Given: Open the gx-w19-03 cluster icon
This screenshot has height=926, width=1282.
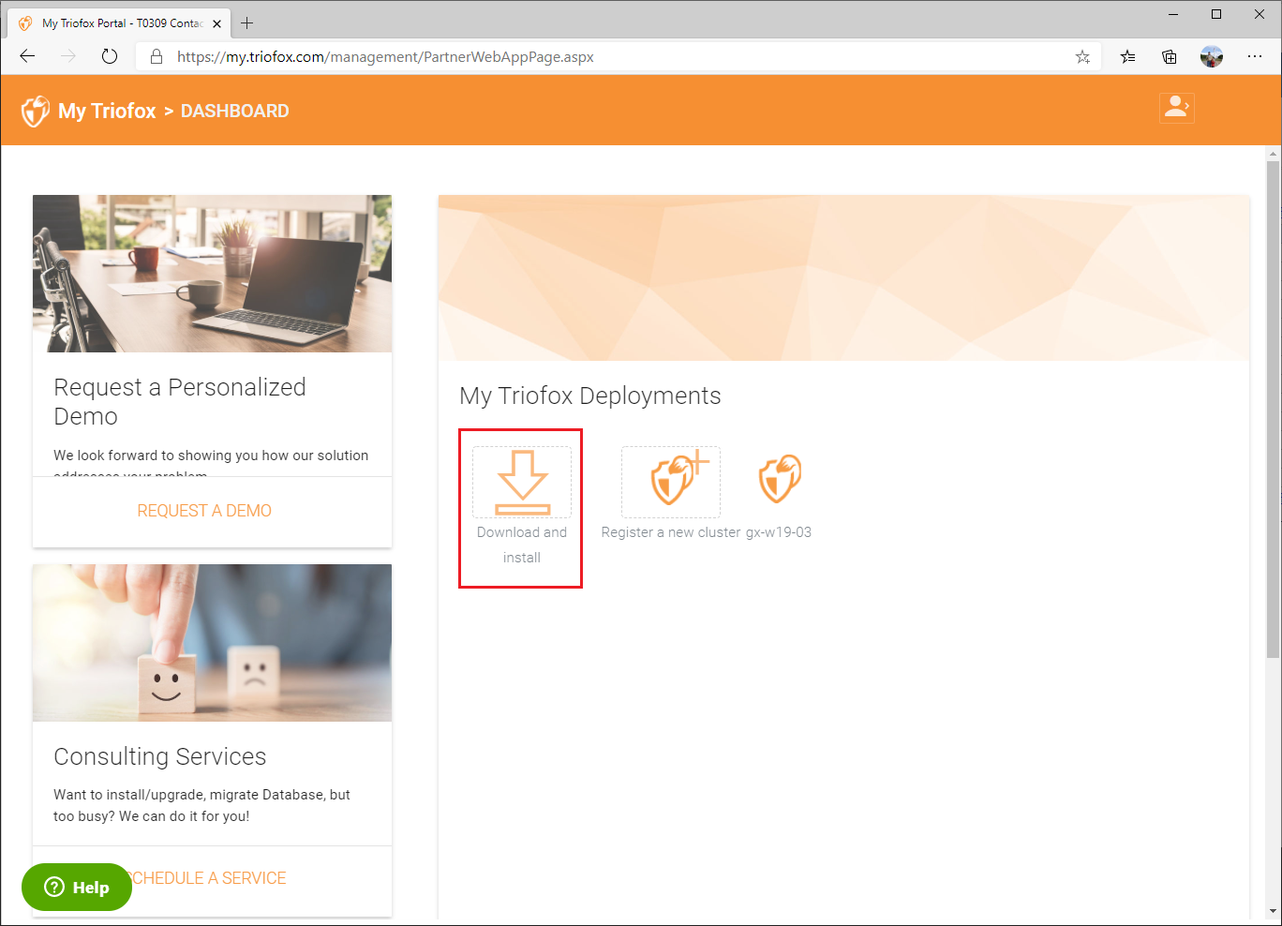Looking at the screenshot, I should click(x=780, y=479).
